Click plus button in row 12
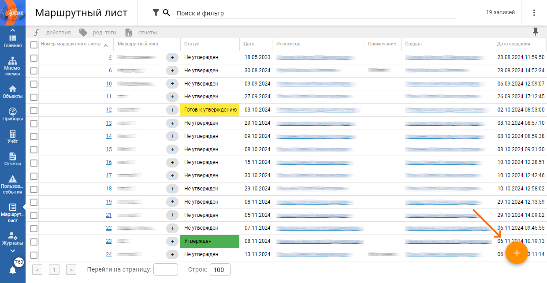The width and height of the screenshot is (547, 283). [x=172, y=110]
